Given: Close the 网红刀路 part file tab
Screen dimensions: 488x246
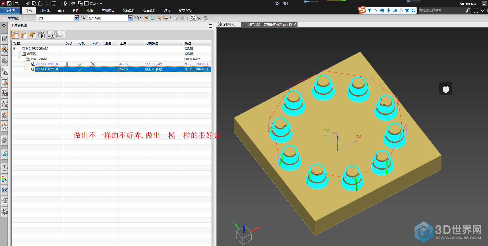Looking at the screenshot, I should click(295, 24).
